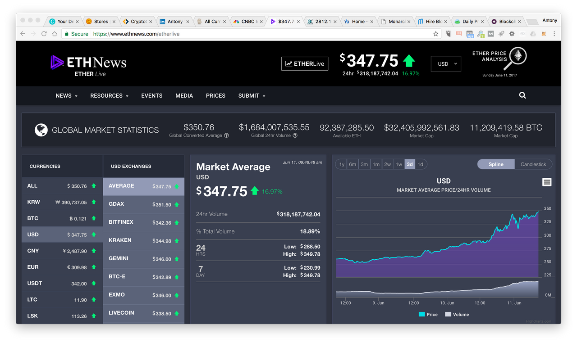Viewport: 577px width, 343px height.
Task: Select the 6m chart range
Action: click(353, 164)
